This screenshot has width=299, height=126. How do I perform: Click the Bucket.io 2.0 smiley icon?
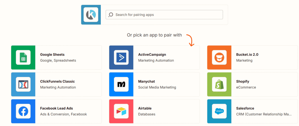(x=219, y=58)
